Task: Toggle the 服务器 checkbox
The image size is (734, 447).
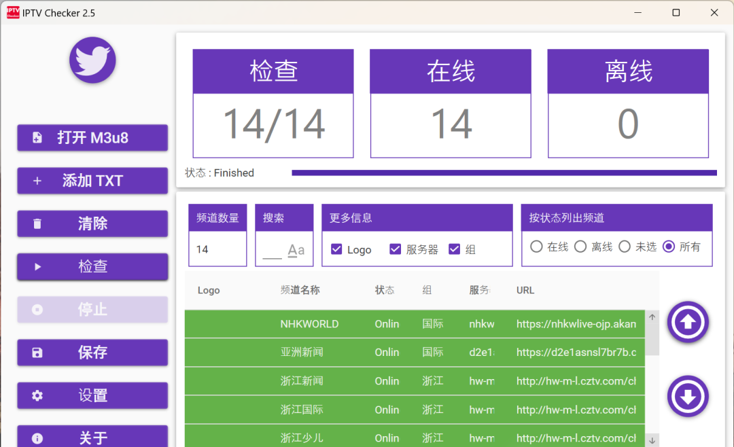Action: 395,249
